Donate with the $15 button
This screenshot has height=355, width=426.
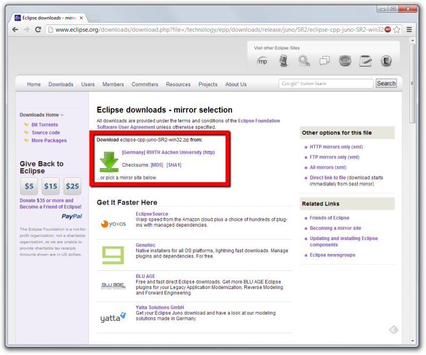click(51, 186)
